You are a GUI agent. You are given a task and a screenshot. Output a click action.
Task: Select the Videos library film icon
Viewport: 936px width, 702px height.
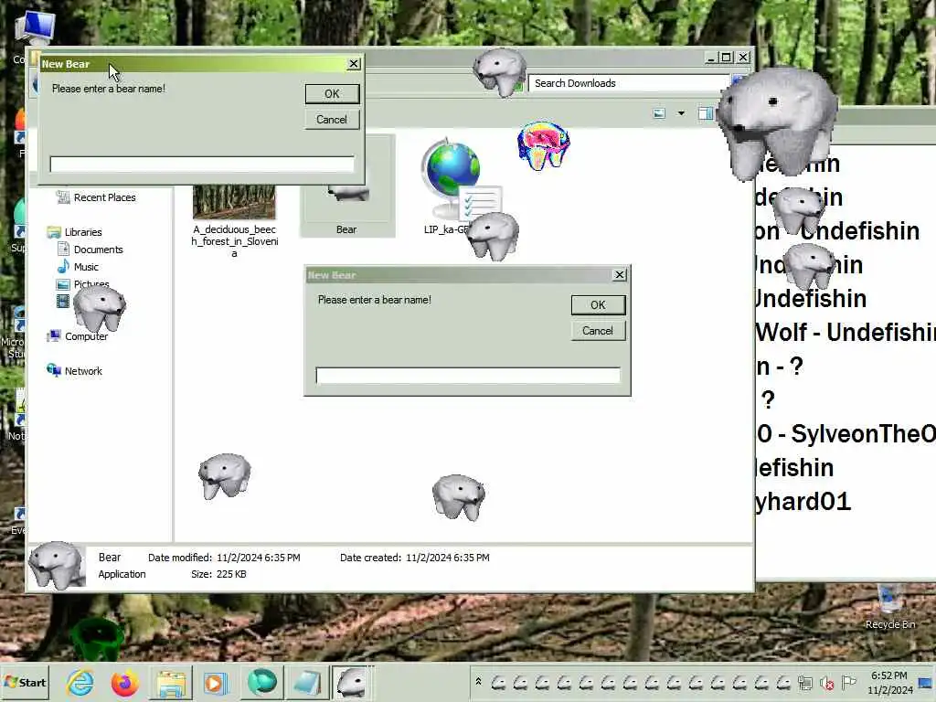[63, 301]
